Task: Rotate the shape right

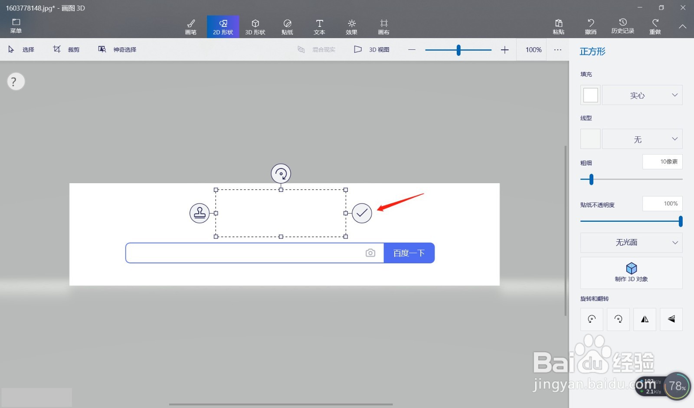Action: [618, 319]
